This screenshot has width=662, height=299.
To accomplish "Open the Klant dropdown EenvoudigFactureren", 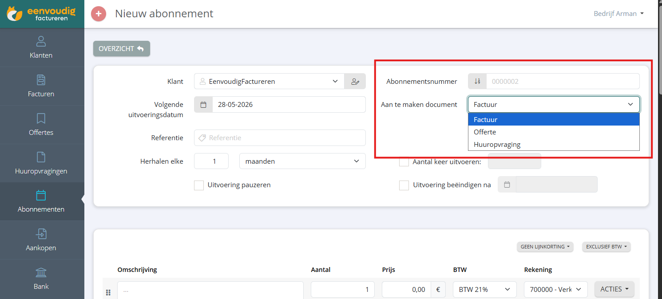I will point(269,81).
